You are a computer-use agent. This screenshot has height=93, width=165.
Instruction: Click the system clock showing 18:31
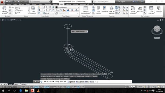(x=160, y=90)
